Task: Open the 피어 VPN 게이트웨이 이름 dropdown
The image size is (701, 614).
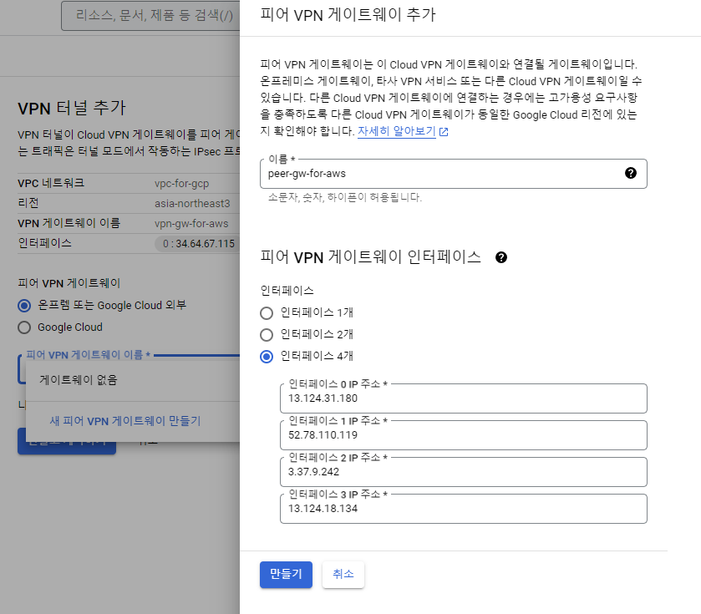Action: (129, 369)
